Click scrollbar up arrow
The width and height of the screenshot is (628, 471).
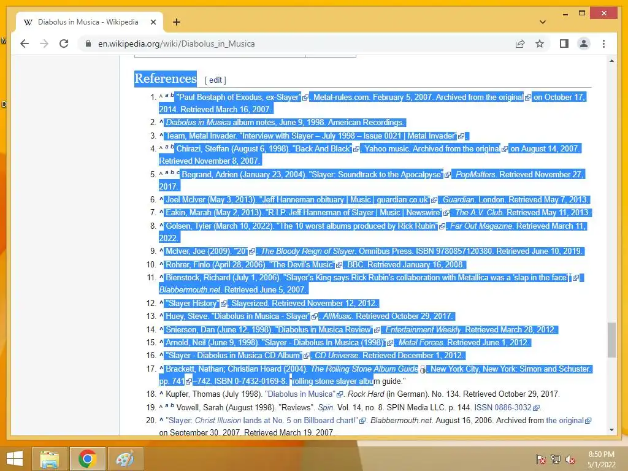pos(611,61)
